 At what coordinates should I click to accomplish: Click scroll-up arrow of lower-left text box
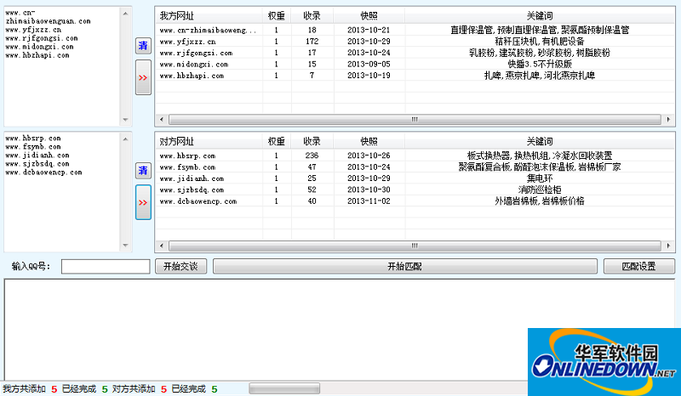click(x=125, y=139)
